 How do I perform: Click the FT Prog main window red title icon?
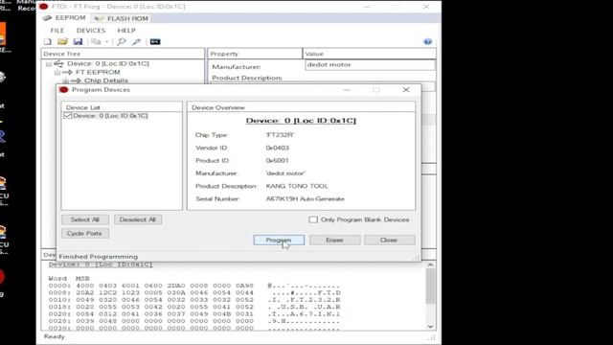click(44, 7)
